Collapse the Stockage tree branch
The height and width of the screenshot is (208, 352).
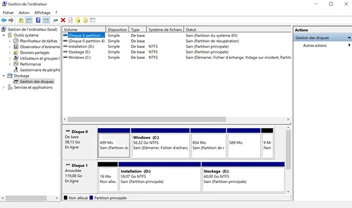(x=3, y=76)
